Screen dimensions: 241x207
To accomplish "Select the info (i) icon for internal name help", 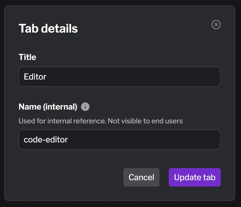I will [85, 106].
